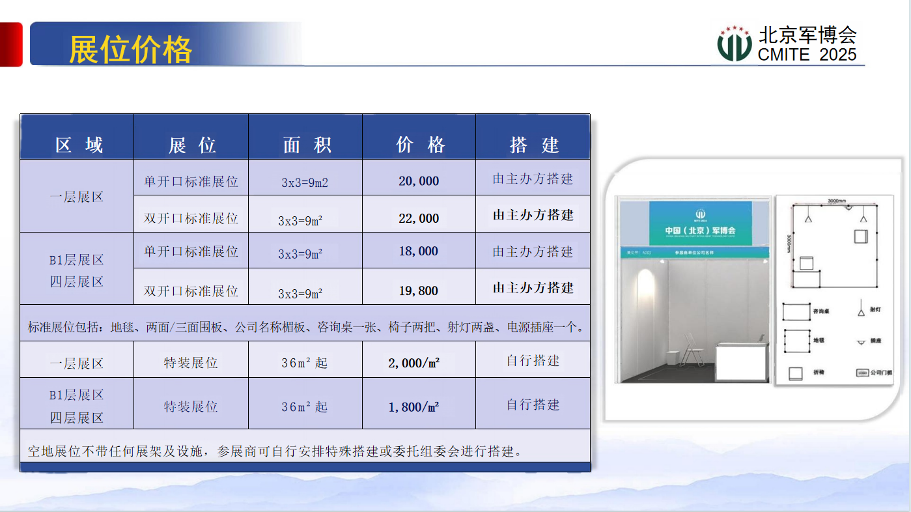Screen dimensions: 911x512
Task: Click 双开口标准展位 in the 22,000 row
Action: [191, 218]
